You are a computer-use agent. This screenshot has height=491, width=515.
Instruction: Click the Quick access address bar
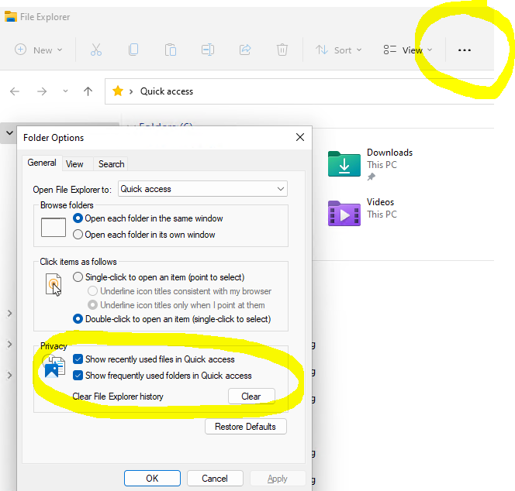pyautogui.click(x=299, y=91)
